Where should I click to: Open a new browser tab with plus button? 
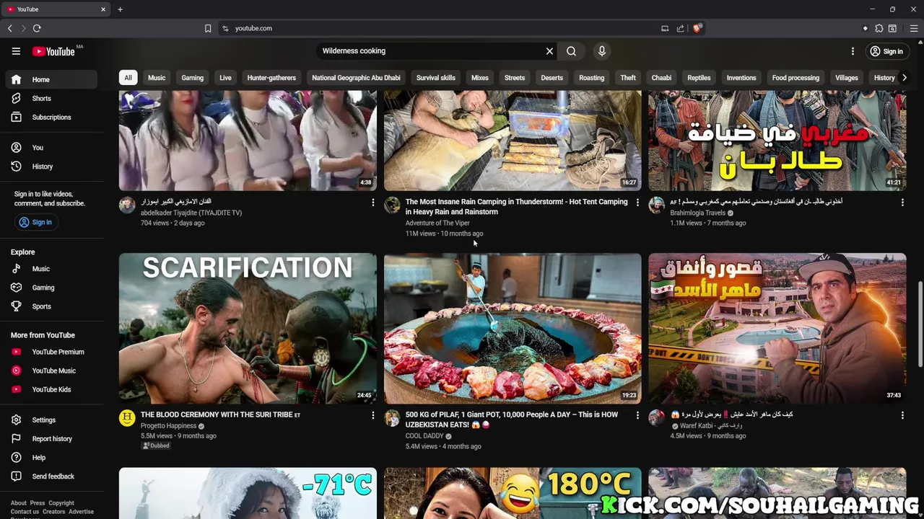point(120,9)
